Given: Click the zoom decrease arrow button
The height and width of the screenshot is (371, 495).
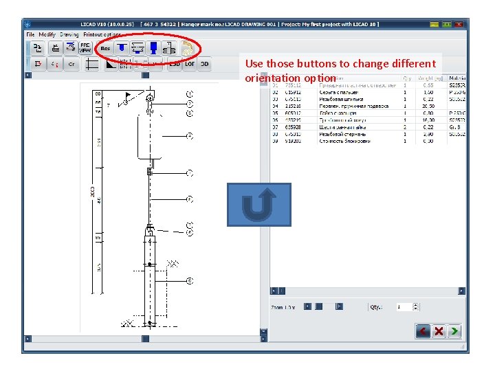Looking at the screenshot, I should [x=307, y=306].
